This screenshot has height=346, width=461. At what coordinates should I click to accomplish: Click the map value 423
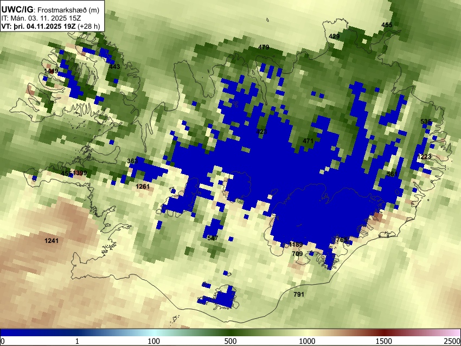pos(261,131)
